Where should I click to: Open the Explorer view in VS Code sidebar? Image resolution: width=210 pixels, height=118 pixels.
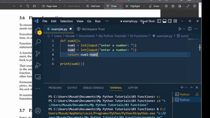tap(38, 30)
